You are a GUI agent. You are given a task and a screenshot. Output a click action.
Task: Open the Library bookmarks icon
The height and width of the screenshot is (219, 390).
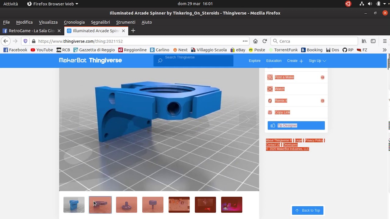pos(364,41)
